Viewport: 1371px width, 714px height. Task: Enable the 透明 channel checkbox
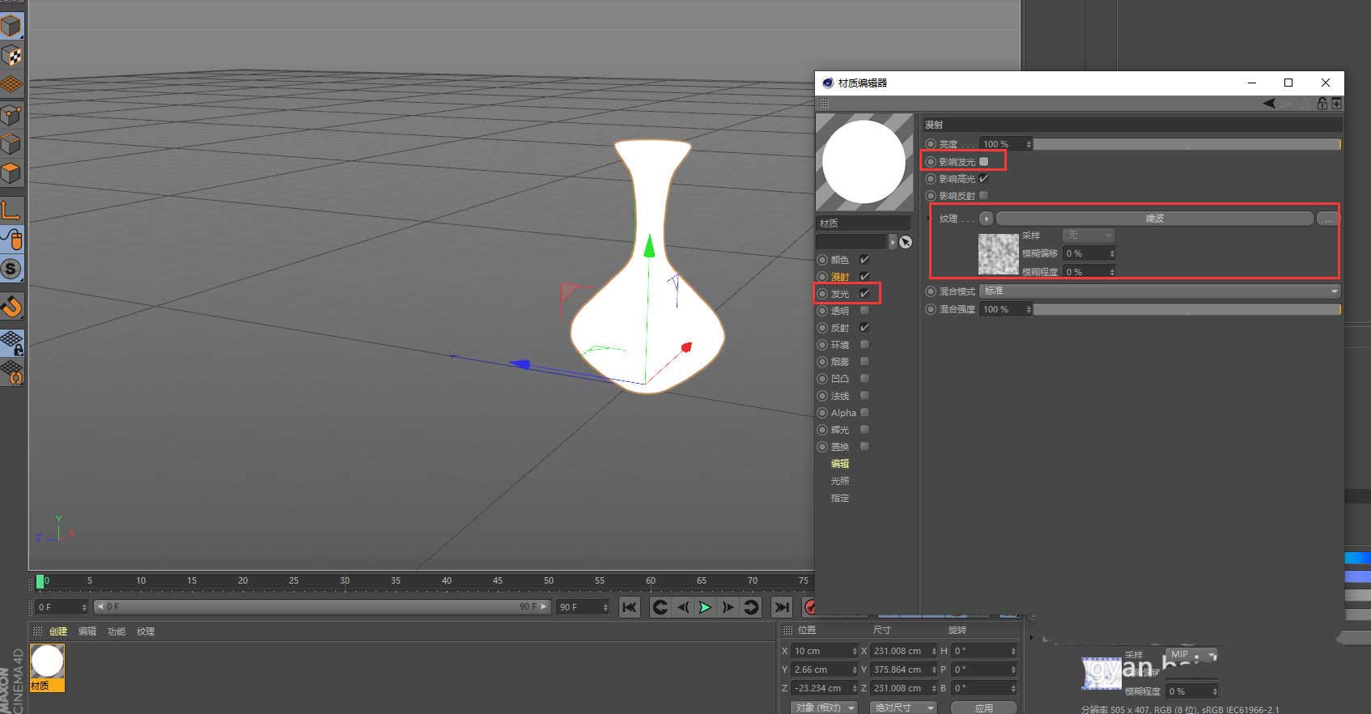(864, 311)
